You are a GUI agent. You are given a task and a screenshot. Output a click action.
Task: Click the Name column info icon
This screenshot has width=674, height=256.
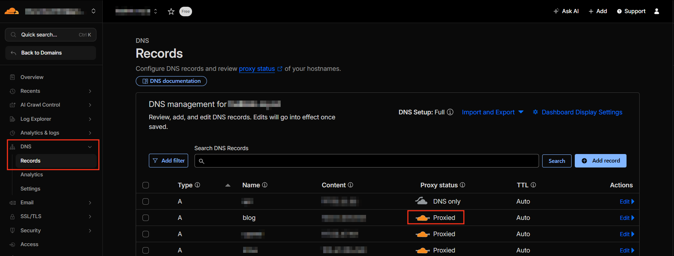click(265, 185)
